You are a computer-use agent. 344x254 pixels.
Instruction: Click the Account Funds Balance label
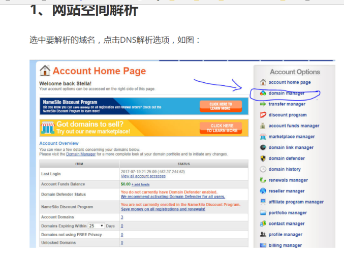(x=63, y=184)
